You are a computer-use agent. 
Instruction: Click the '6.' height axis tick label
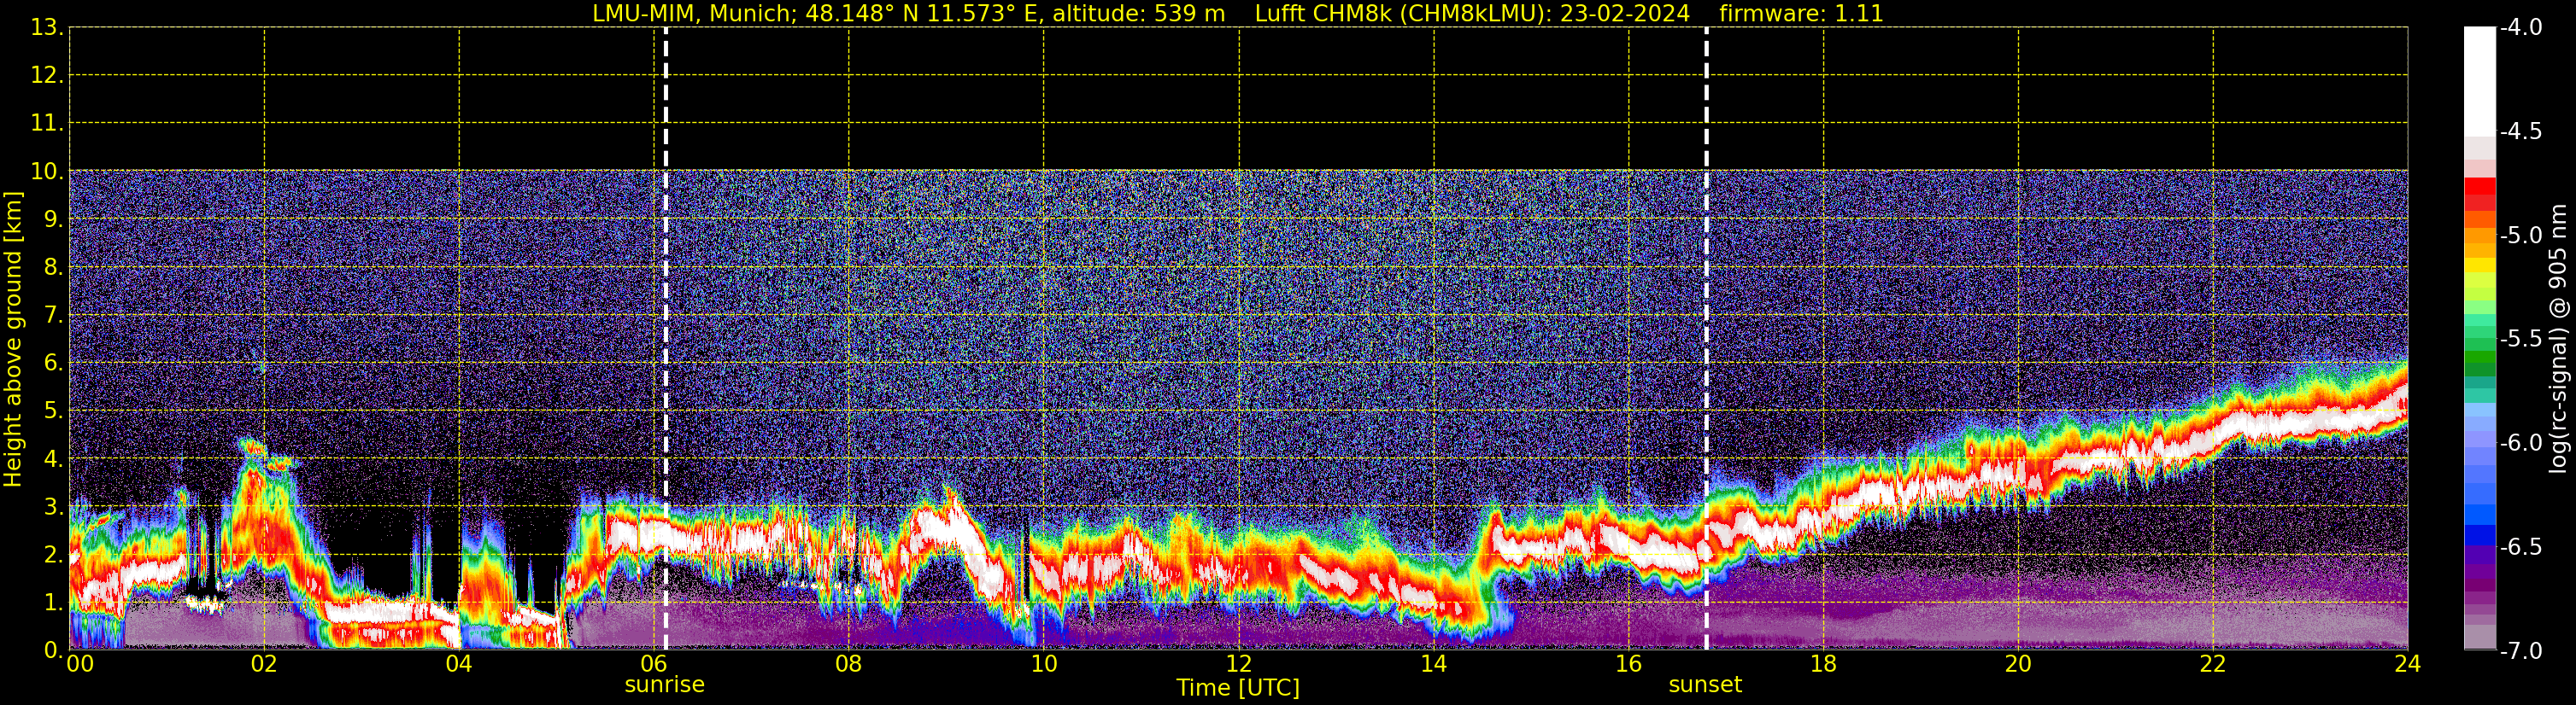(54, 364)
